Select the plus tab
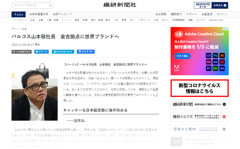Screen dimensions: 240x149 click(18, 14)
